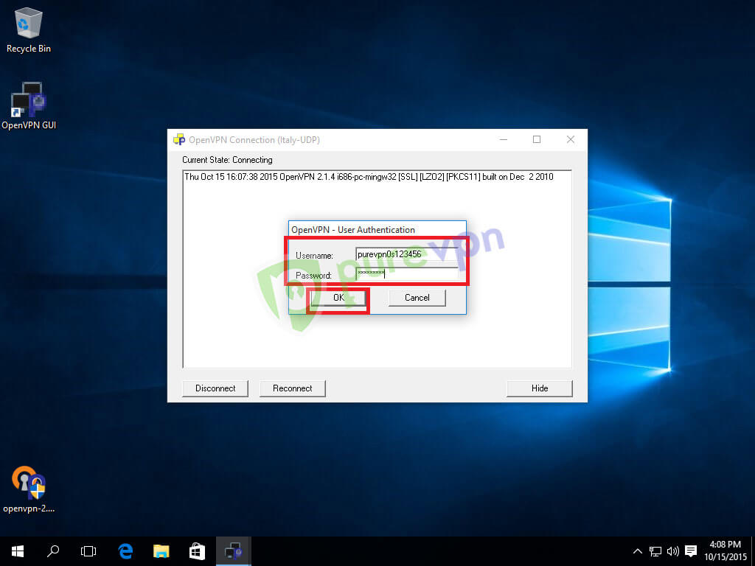Open File Explorer from taskbar
Viewport: 755px width, 566px height.
coord(161,551)
